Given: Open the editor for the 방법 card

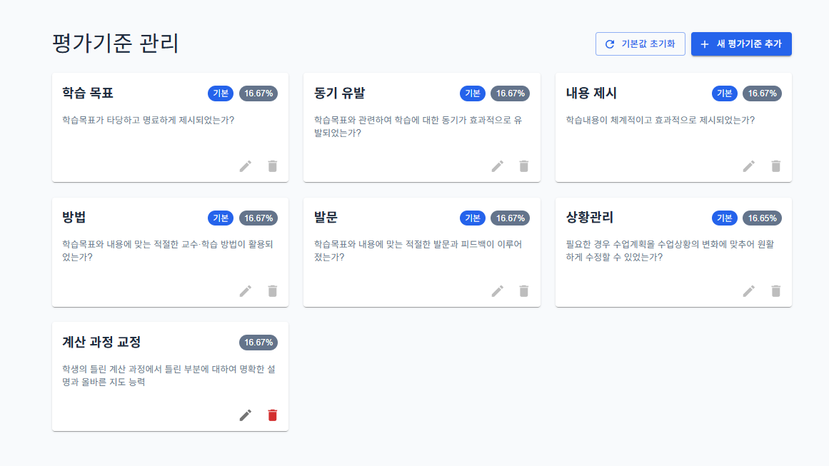Looking at the screenshot, I should tap(246, 291).
